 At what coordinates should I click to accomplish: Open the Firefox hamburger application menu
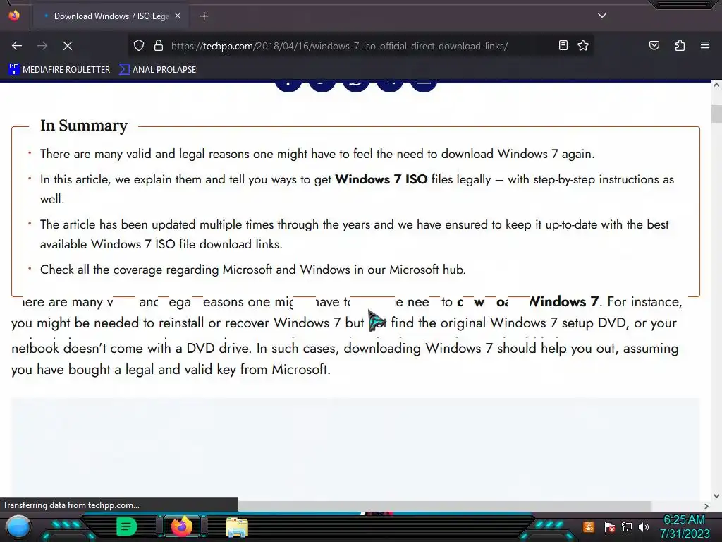(705, 45)
